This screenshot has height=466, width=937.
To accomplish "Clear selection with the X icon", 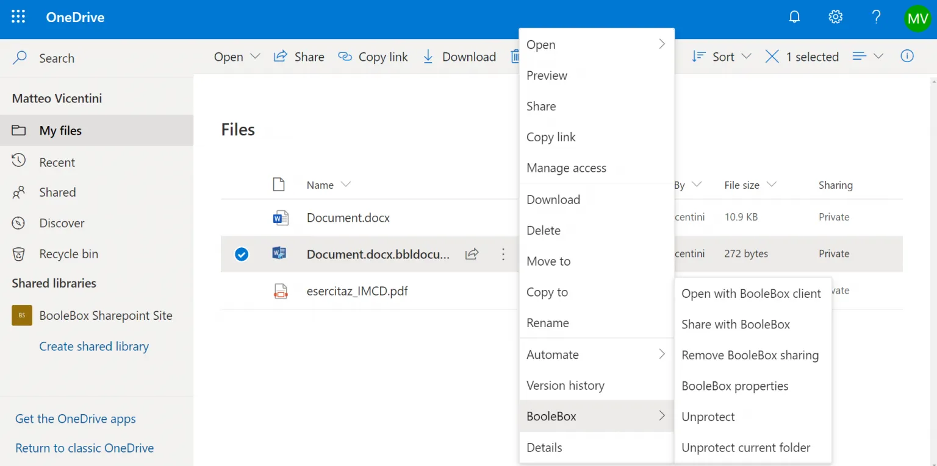I will tap(772, 57).
